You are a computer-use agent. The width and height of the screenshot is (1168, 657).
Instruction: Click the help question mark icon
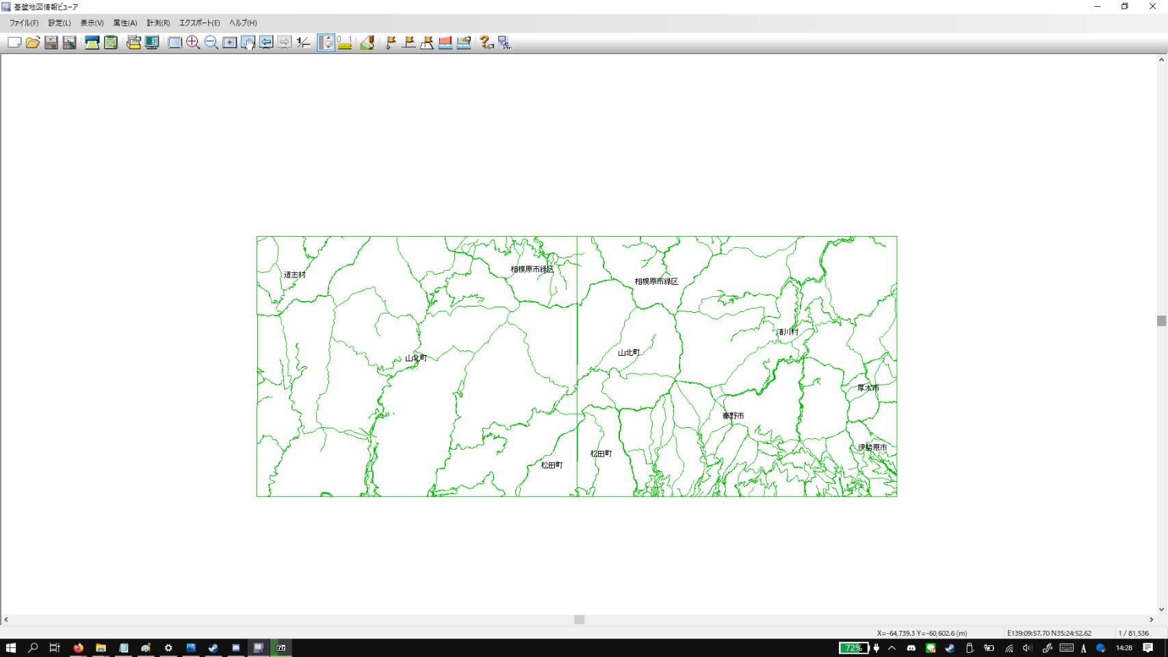click(x=486, y=42)
